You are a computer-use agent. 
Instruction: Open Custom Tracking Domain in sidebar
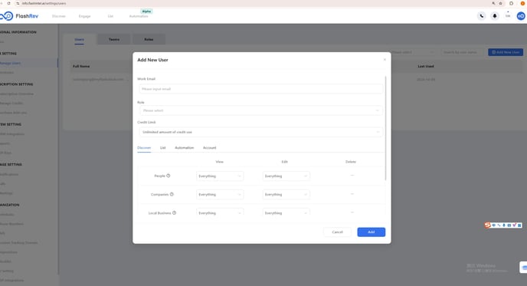click(19, 242)
